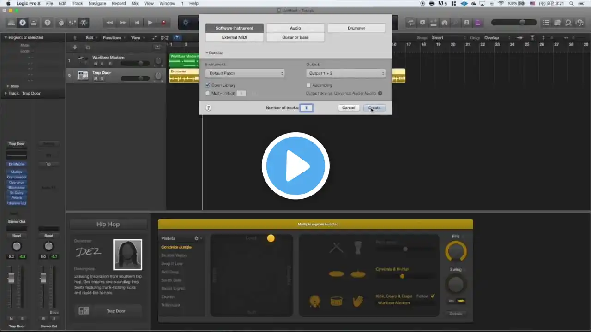The height and width of the screenshot is (332, 591).
Task: Click the Duplicate Track icon beside plus
Action: pos(88,47)
